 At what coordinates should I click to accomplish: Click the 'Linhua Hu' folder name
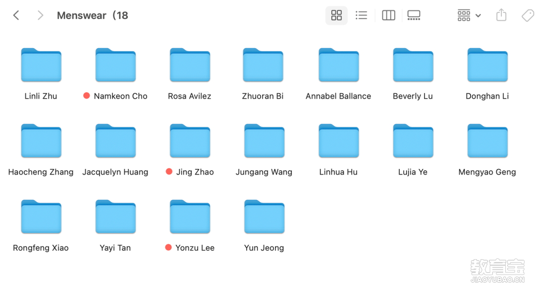pos(338,172)
